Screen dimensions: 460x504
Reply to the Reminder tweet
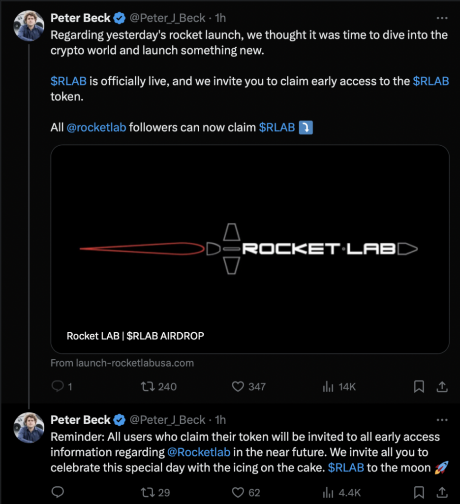point(59,492)
